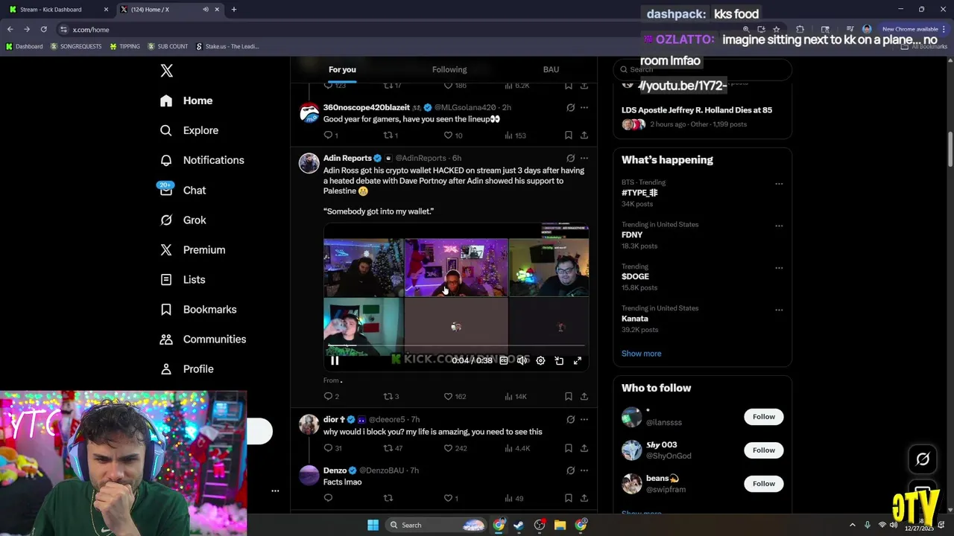Viewport: 954px width, 536px height.
Task: Open TIPPING bookmark
Action: 124,46
